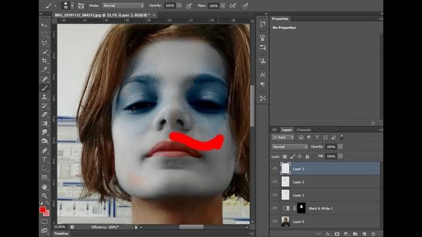The width and height of the screenshot is (422, 237).
Task: Select the Smudge tool
Action: 44,132
